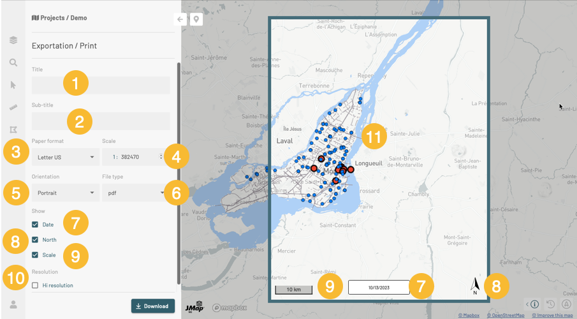Screen dimensions: 577x319
Task: Enable the Hi resolution checkbox
Action: [35, 285]
